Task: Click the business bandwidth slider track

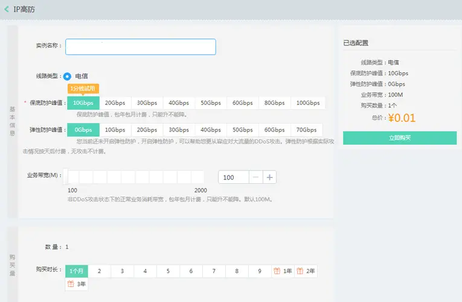Action: (136, 177)
